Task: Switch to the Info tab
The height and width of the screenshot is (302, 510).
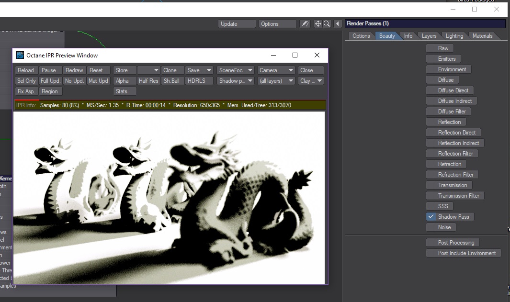Action: point(408,36)
